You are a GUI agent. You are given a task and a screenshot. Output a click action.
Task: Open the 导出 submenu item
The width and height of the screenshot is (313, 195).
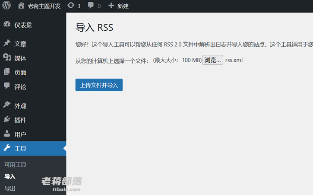[10, 188]
